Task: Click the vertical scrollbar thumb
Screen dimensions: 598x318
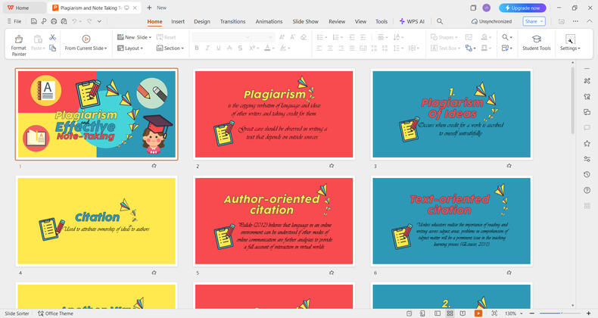Action: (572, 101)
